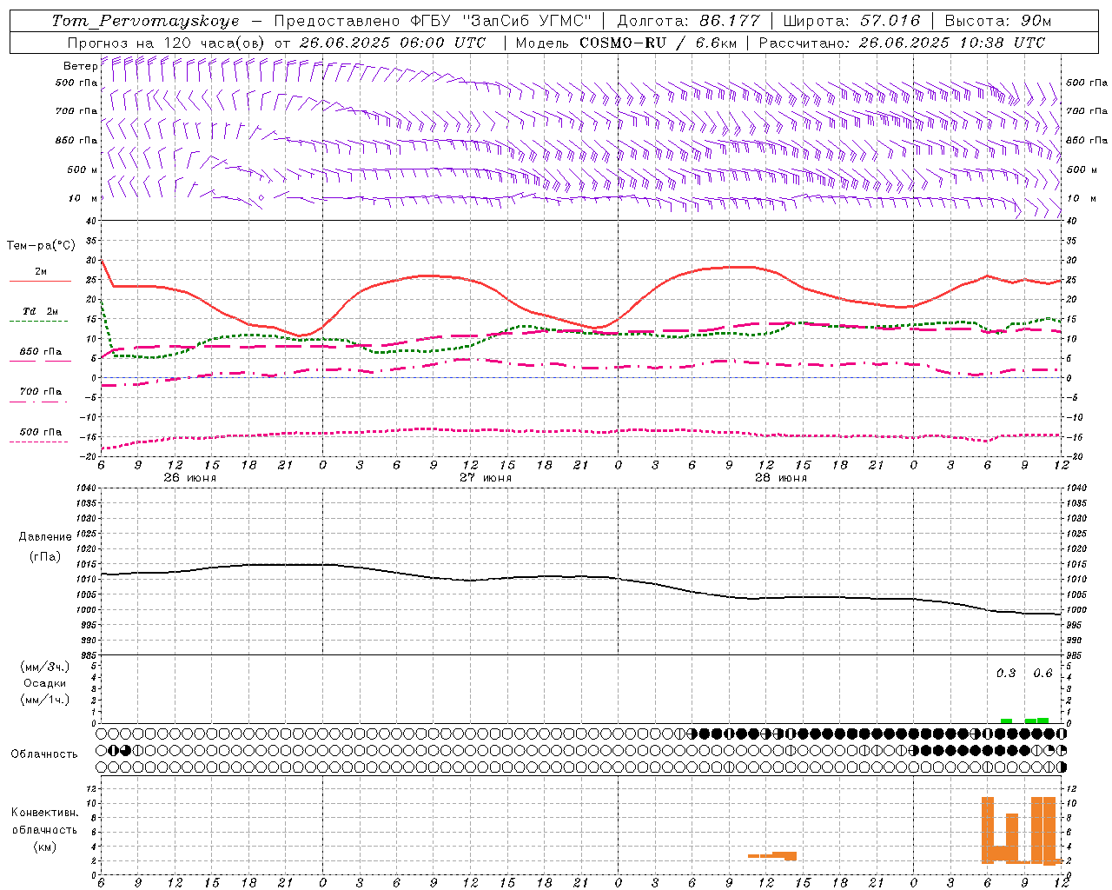Image resolution: width=1112 pixels, height=890 pixels.
Task: Click the Td 2м dew point legend entry
Action: coord(40,311)
